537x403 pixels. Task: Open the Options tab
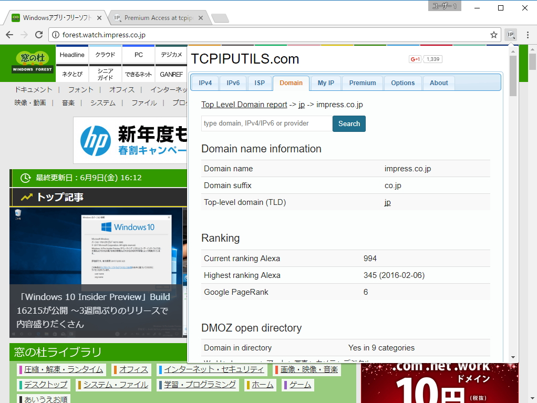click(402, 83)
